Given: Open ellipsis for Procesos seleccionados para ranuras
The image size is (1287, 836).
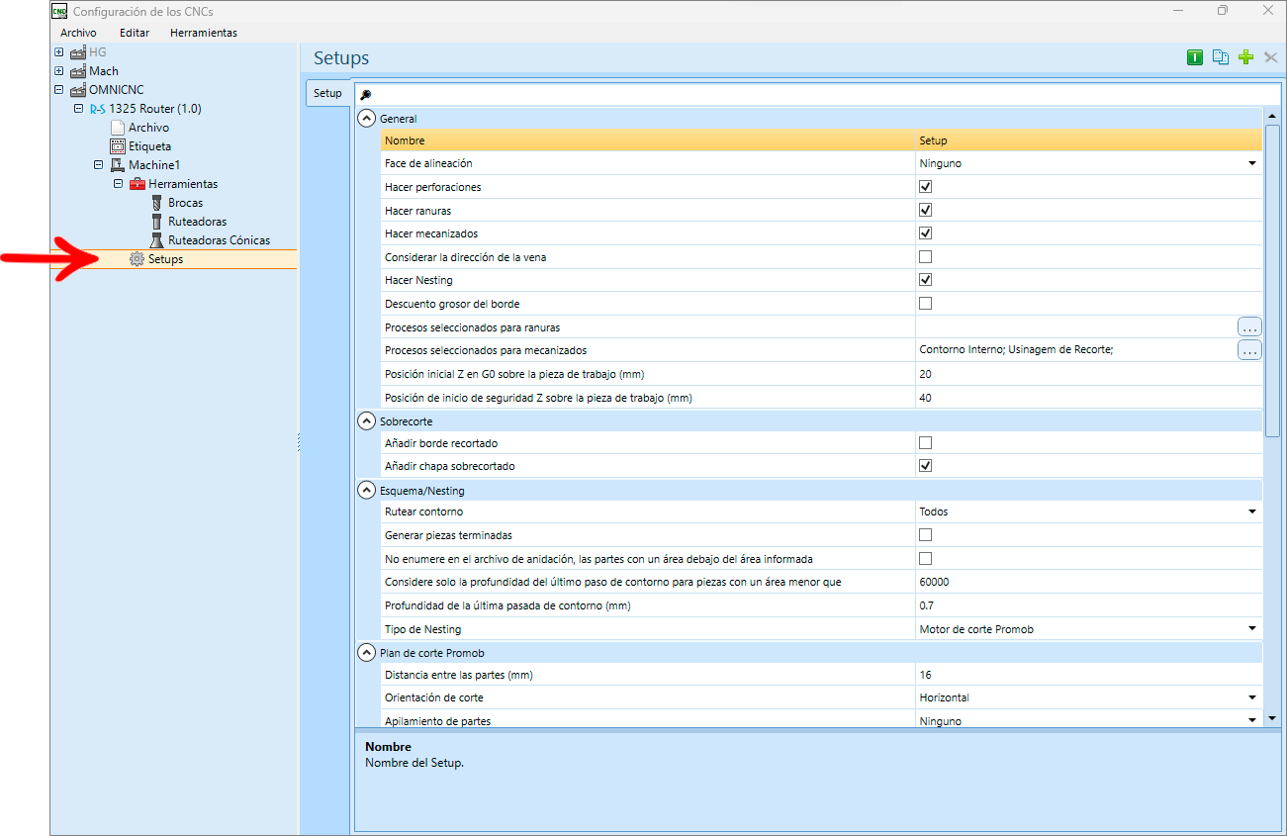Looking at the screenshot, I should tap(1249, 326).
